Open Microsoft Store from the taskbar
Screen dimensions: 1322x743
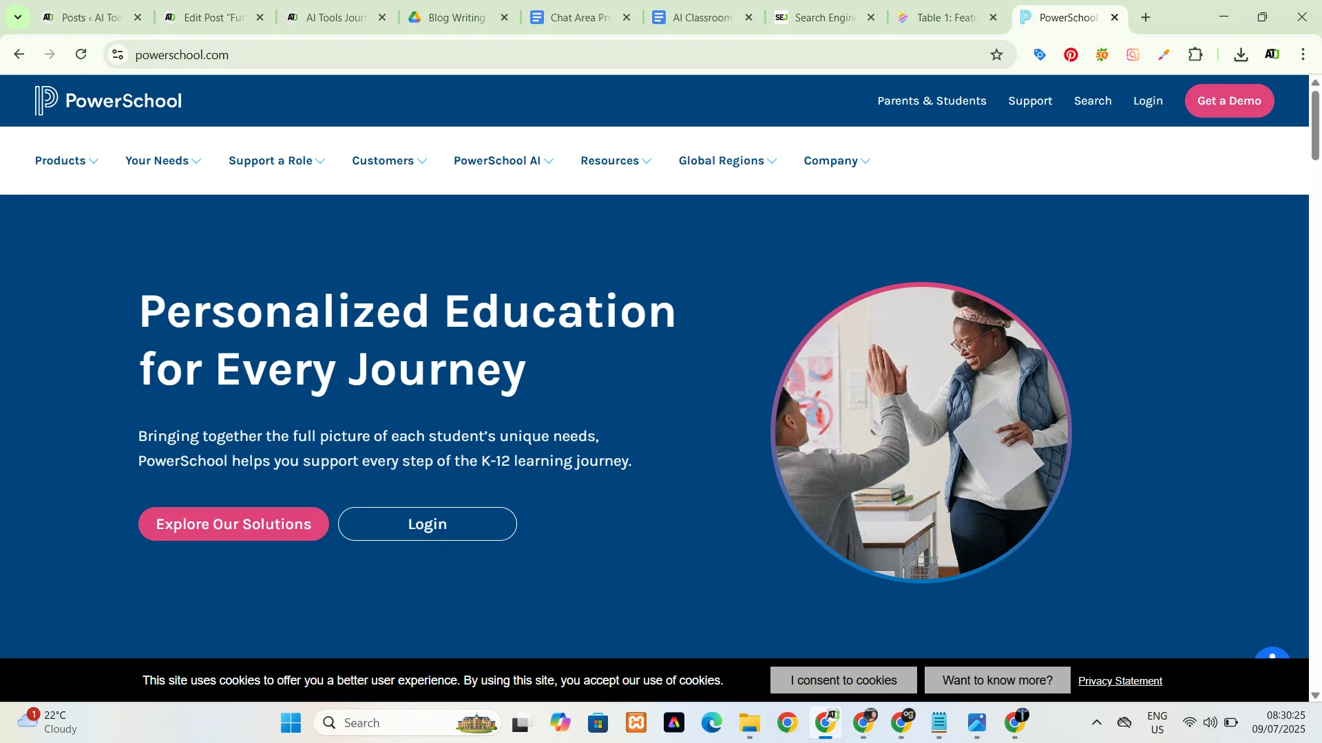[598, 722]
